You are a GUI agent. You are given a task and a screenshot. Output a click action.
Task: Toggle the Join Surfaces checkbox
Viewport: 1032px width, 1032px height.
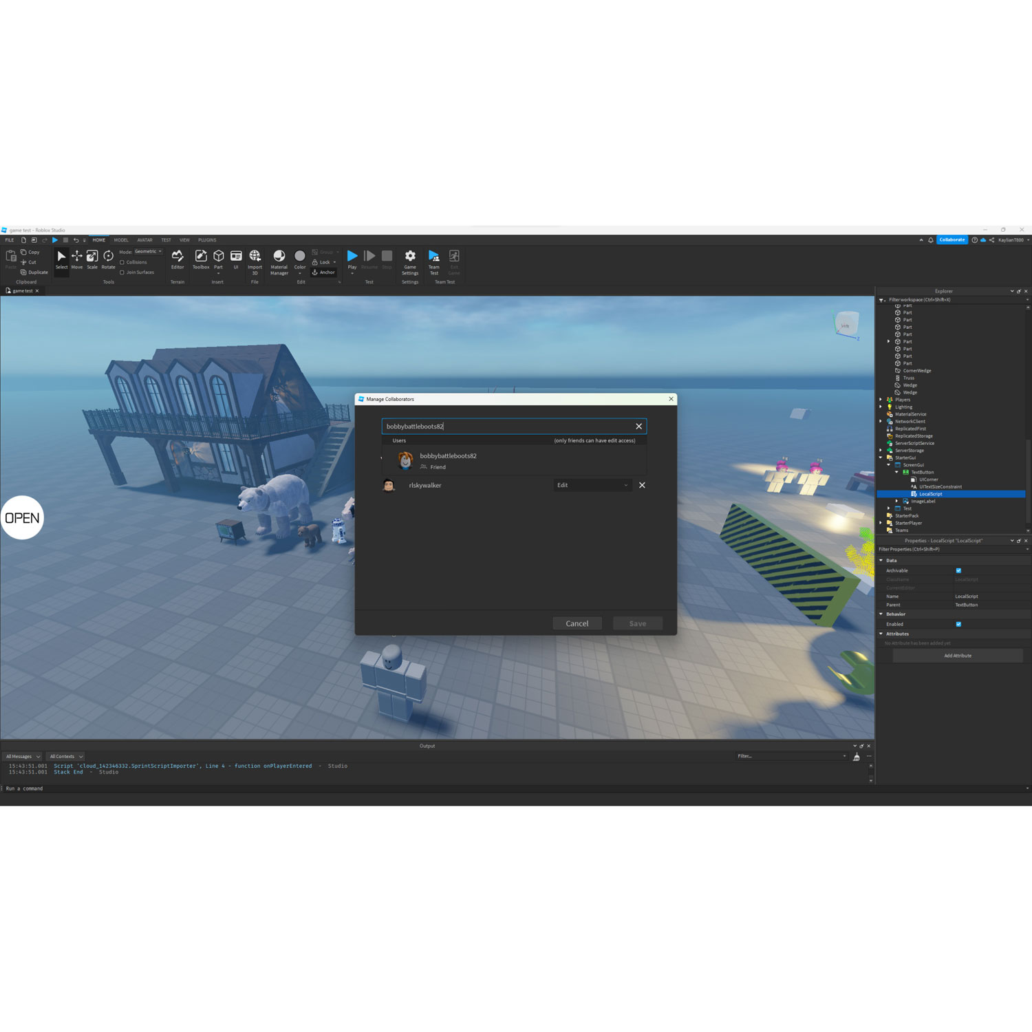click(x=122, y=273)
